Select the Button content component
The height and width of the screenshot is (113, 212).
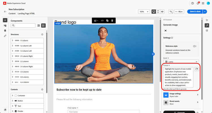tap(27, 101)
